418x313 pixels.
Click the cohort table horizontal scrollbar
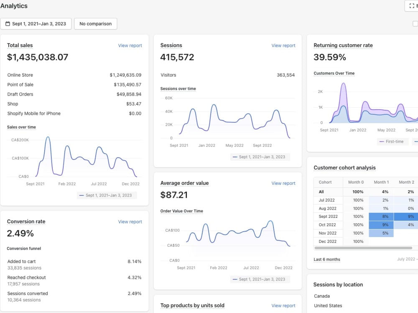pos(363,248)
